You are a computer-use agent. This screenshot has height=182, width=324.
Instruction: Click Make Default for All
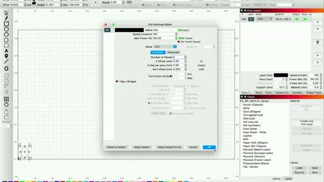click(x=169, y=147)
